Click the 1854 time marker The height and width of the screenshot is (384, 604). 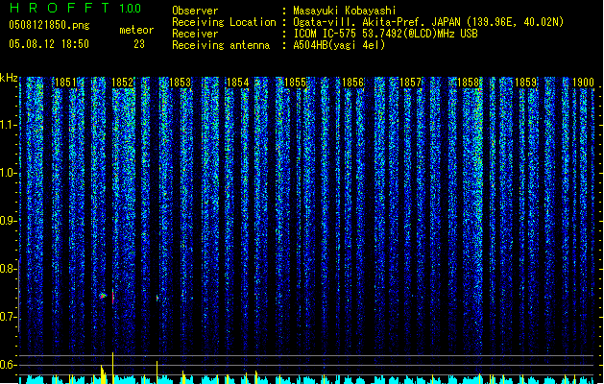coord(238,83)
